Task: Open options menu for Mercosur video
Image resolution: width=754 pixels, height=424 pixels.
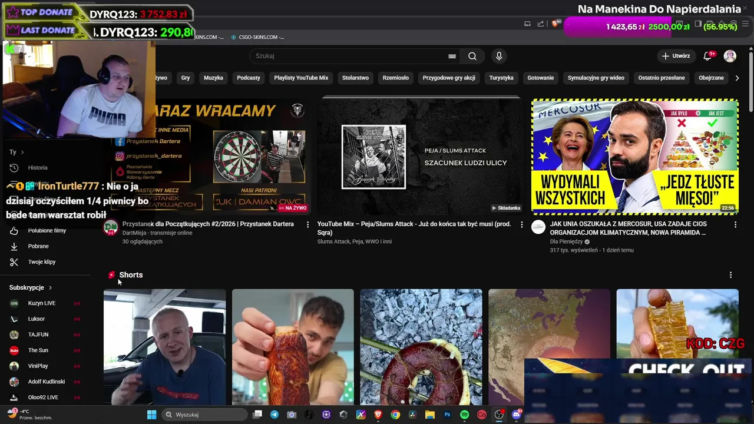Action: pos(735,224)
